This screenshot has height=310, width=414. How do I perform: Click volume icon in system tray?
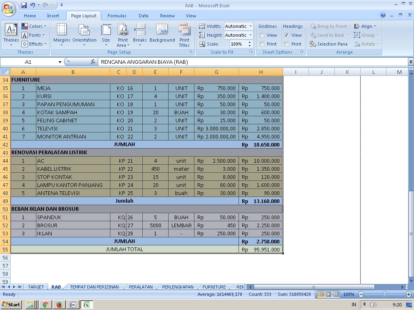coord(373,305)
